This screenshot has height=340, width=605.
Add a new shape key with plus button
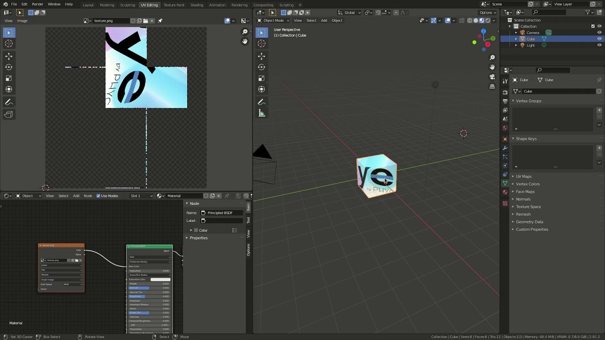click(599, 148)
